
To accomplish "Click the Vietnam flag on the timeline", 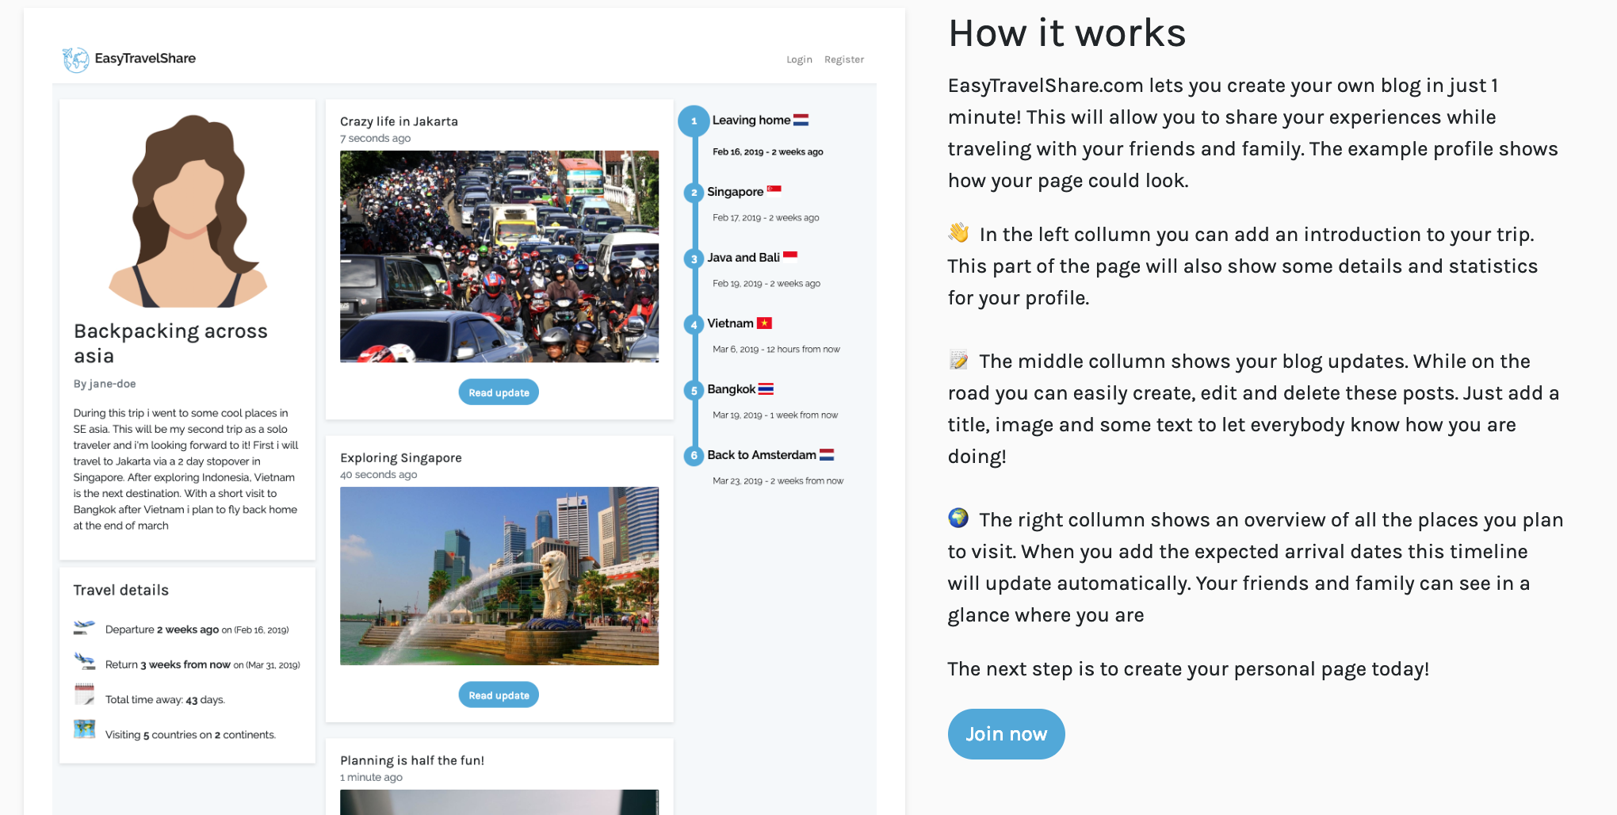I will 763,323.
